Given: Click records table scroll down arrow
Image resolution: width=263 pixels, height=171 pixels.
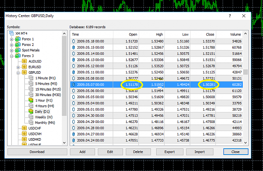Looking at the screenshot, I should tap(245, 143).
